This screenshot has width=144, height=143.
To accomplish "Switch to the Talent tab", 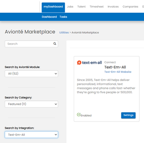I will tap(82, 7).
